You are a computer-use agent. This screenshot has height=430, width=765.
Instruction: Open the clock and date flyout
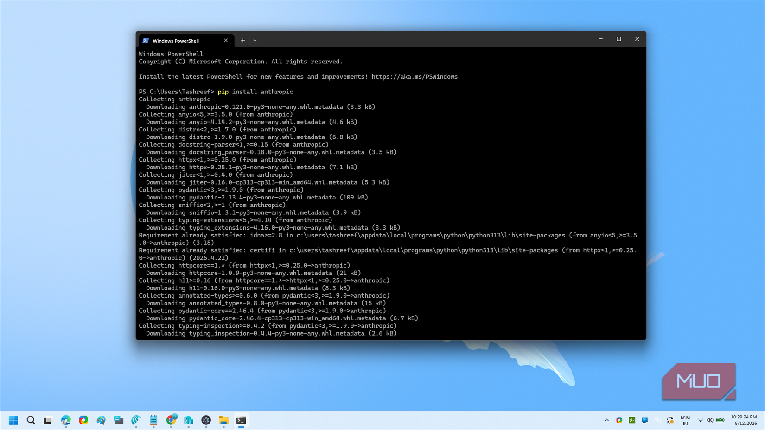click(744, 420)
